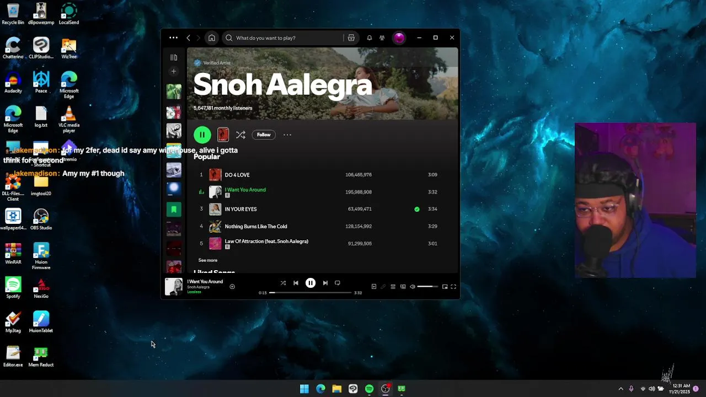Viewport: 706px width, 397px height.
Task: Click the Verified Artist badge
Action: [212, 63]
